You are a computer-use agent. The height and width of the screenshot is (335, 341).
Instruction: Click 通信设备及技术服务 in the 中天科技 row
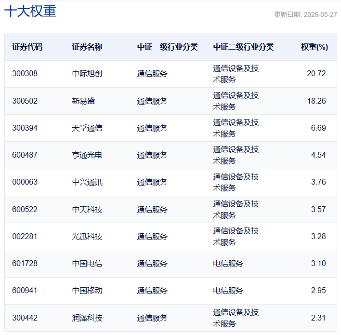(x=236, y=209)
